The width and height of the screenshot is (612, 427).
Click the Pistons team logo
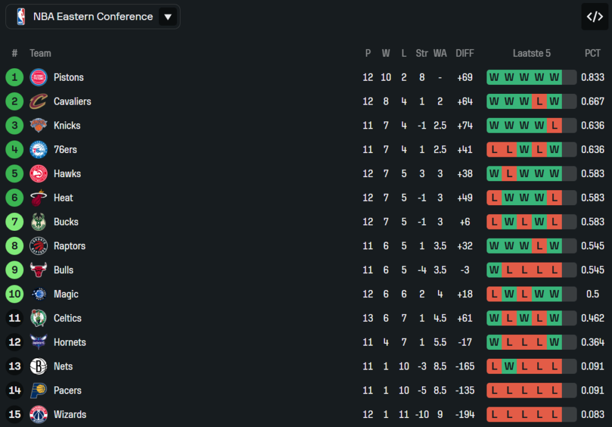(x=38, y=77)
